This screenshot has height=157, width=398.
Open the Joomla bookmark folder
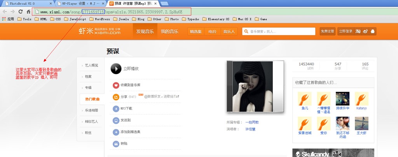click(x=121, y=19)
